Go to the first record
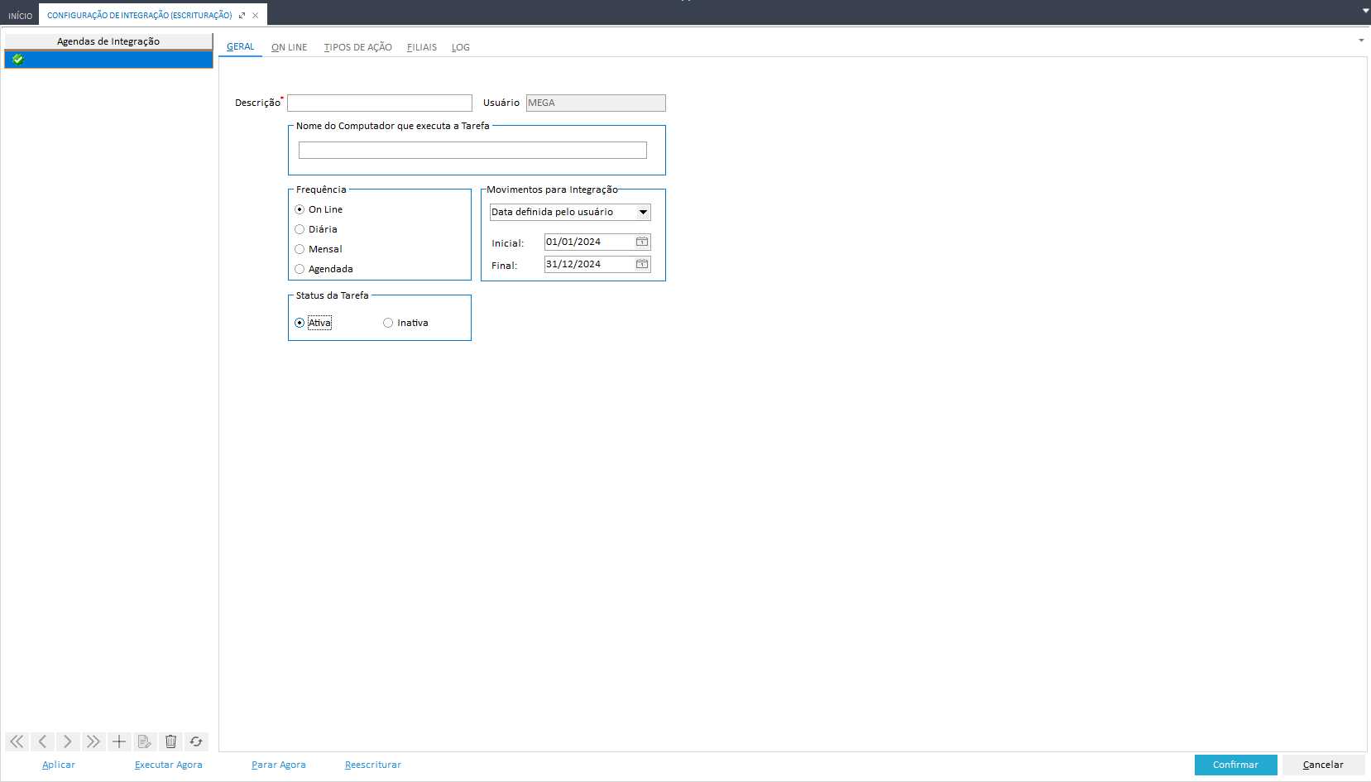 pyautogui.click(x=17, y=741)
